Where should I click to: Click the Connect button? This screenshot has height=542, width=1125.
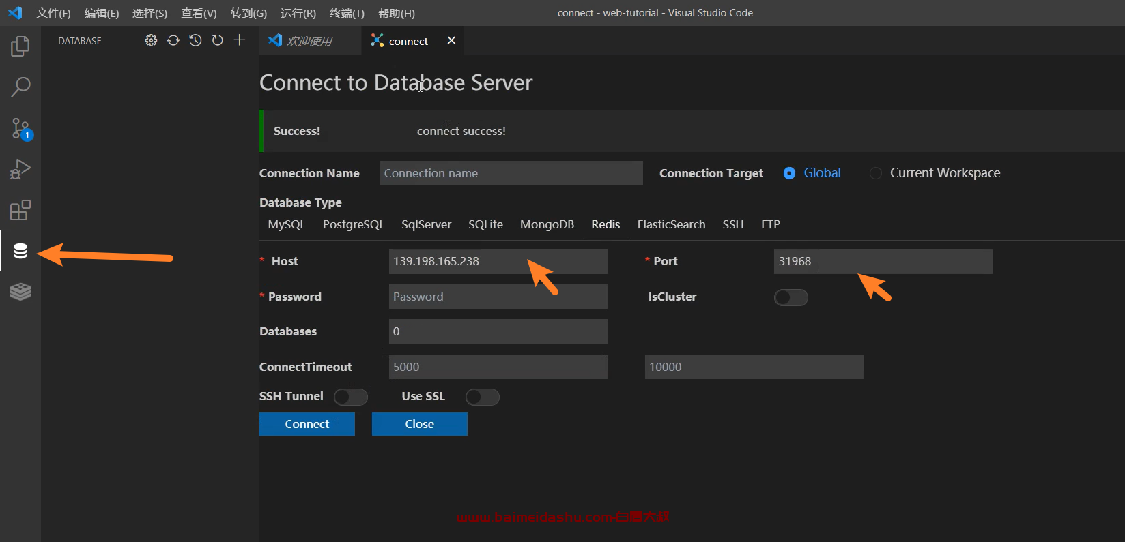pyautogui.click(x=307, y=424)
